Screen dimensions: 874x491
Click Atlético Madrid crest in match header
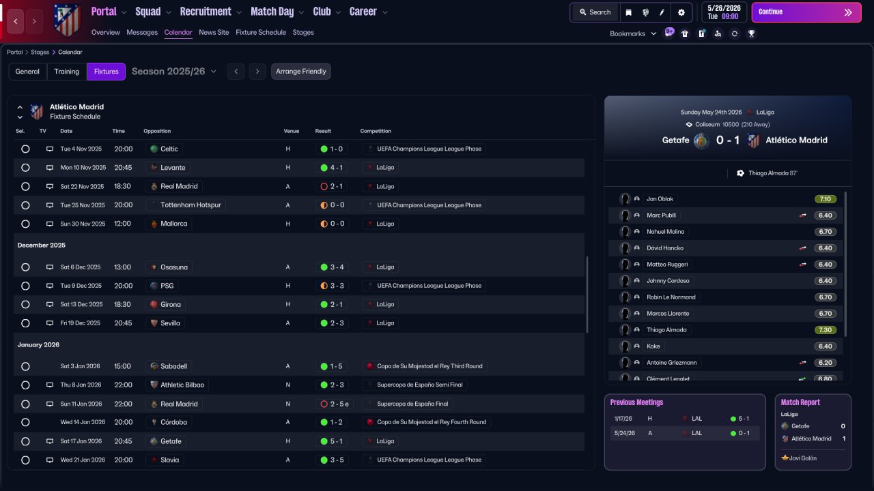pyautogui.click(x=754, y=140)
